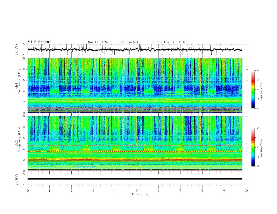Click the ch.1 spectrogram panel
This screenshot has width=277, height=214.
point(135,85)
